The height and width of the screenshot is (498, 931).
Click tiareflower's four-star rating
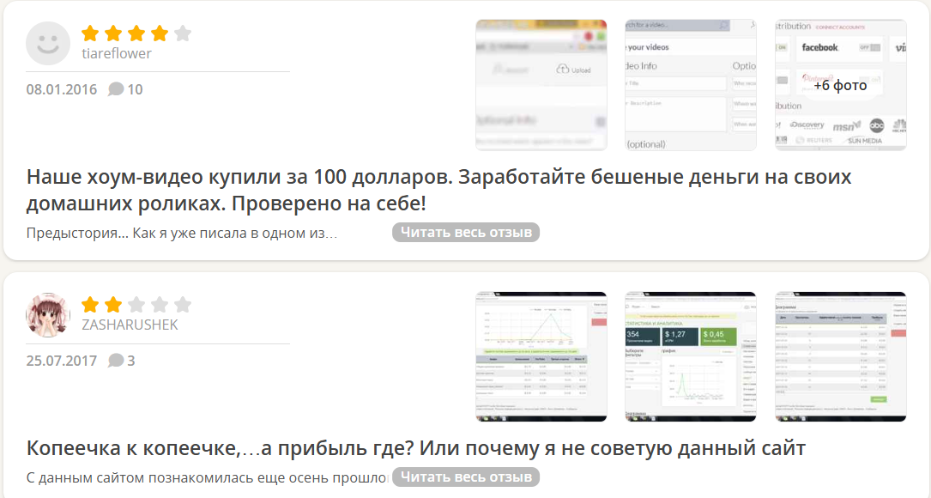click(136, 33)
